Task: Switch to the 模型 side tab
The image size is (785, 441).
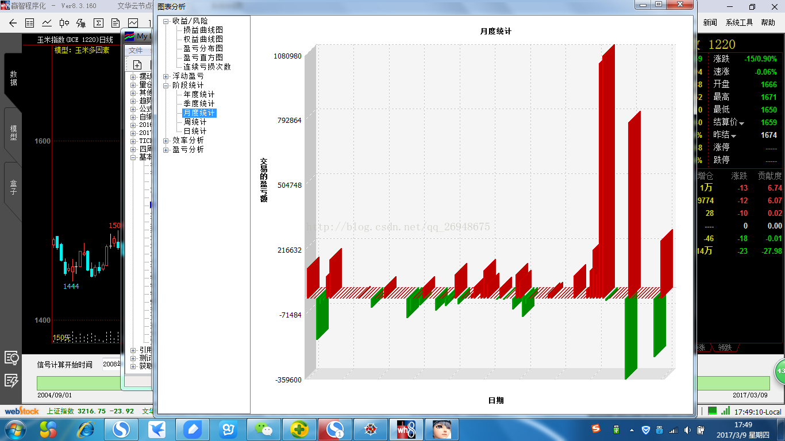Action: pos(13,133)
